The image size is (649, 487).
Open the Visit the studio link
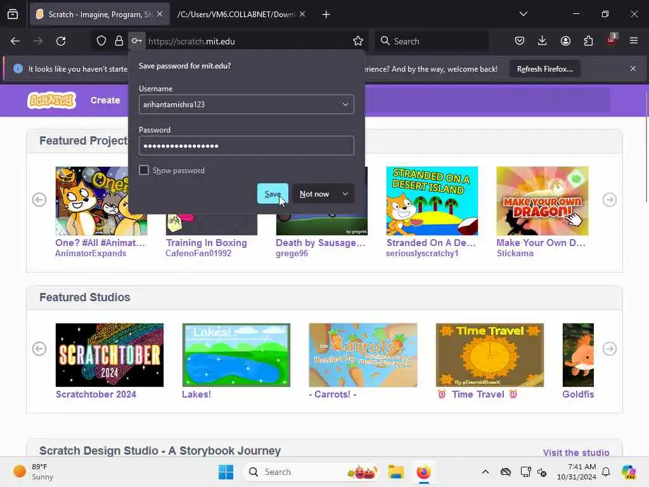click(x=576, y=453)
